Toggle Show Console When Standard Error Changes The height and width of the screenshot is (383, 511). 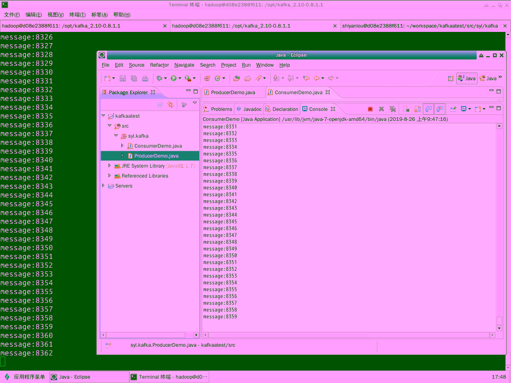[440, 109]
